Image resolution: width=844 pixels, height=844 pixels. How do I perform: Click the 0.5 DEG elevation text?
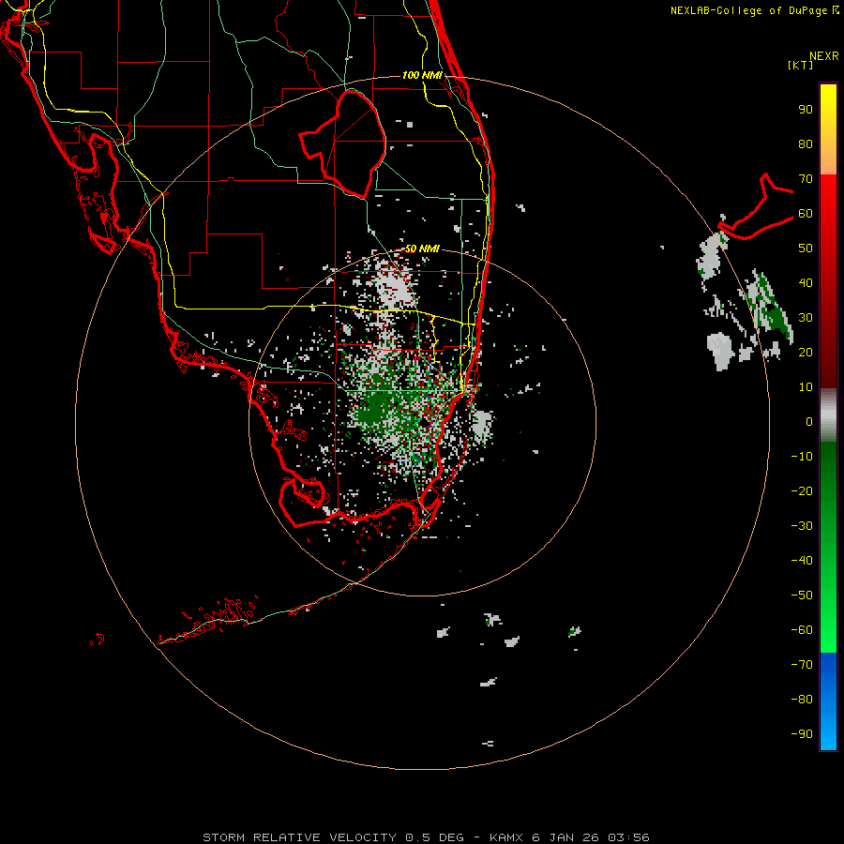pos(434,837)
